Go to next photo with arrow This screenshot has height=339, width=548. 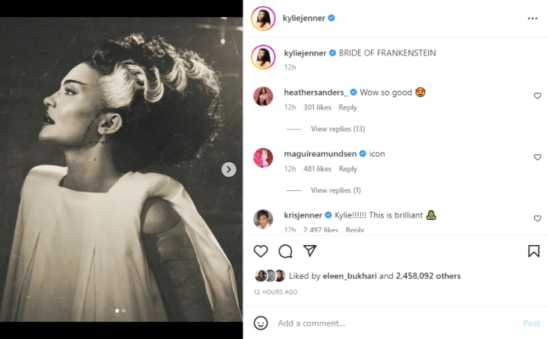229,169
